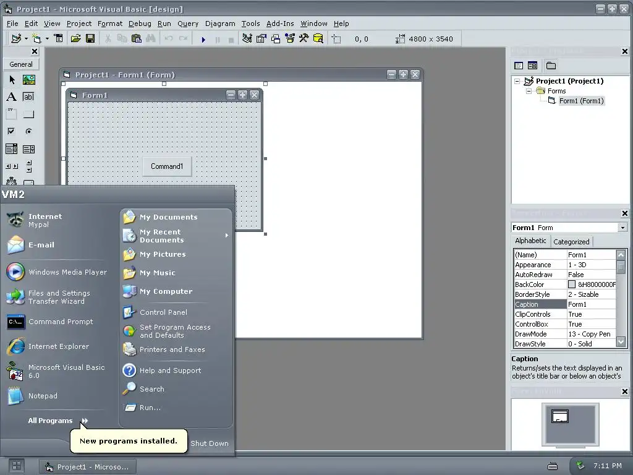Click the BorderStyle property row

point(565,294)
